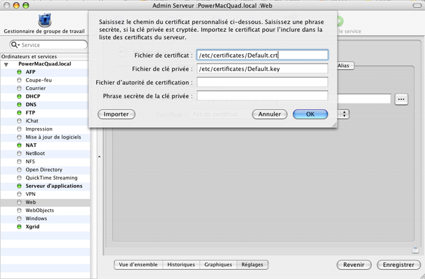The width and height of the screenshot is (425, 279).
Task: Click the small document icon at bottom right
Action: [x=415, y=250]
